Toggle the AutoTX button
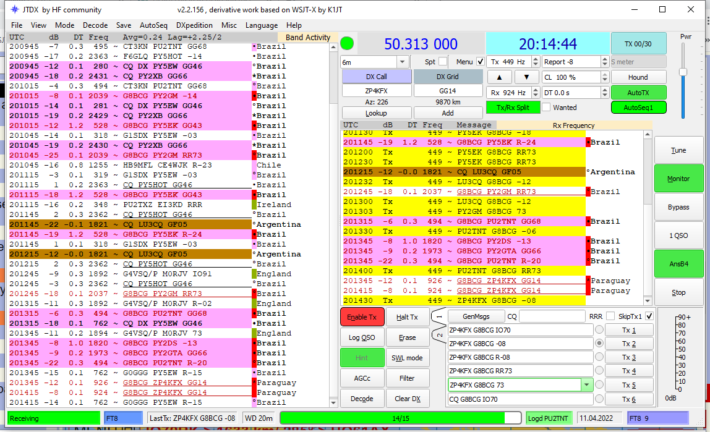The width and height of the screenshot is (710, 432). tap(638, 92)
